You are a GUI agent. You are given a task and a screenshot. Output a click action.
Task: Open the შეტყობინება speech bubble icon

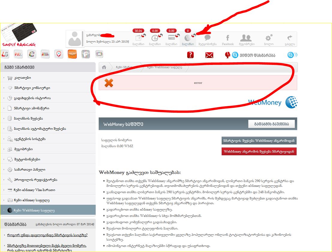pos(208,38)
